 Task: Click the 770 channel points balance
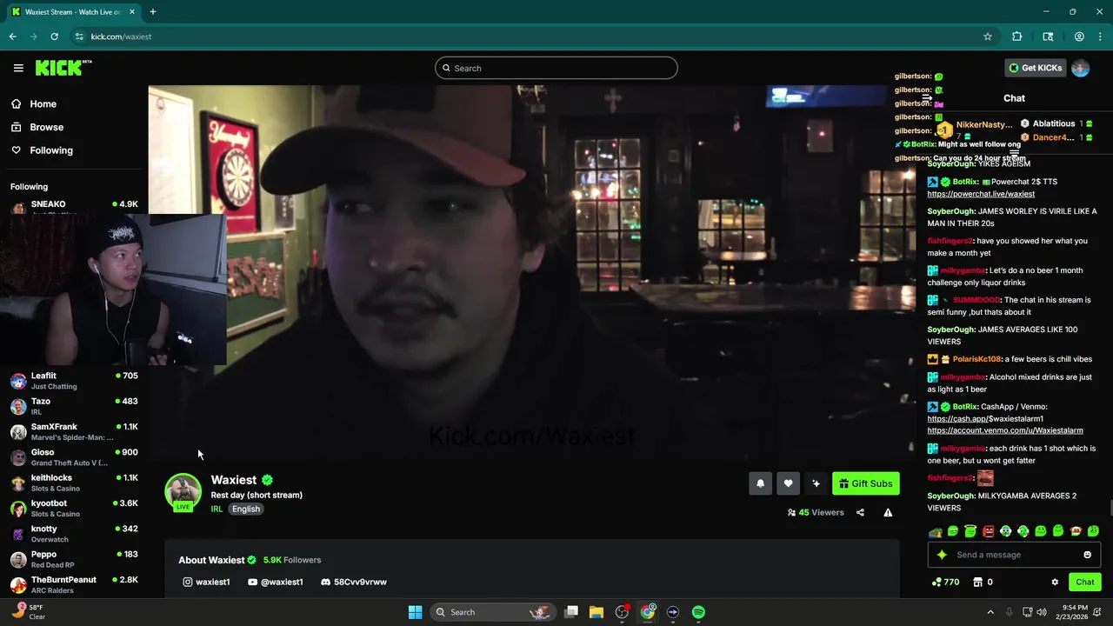(945, 583)
